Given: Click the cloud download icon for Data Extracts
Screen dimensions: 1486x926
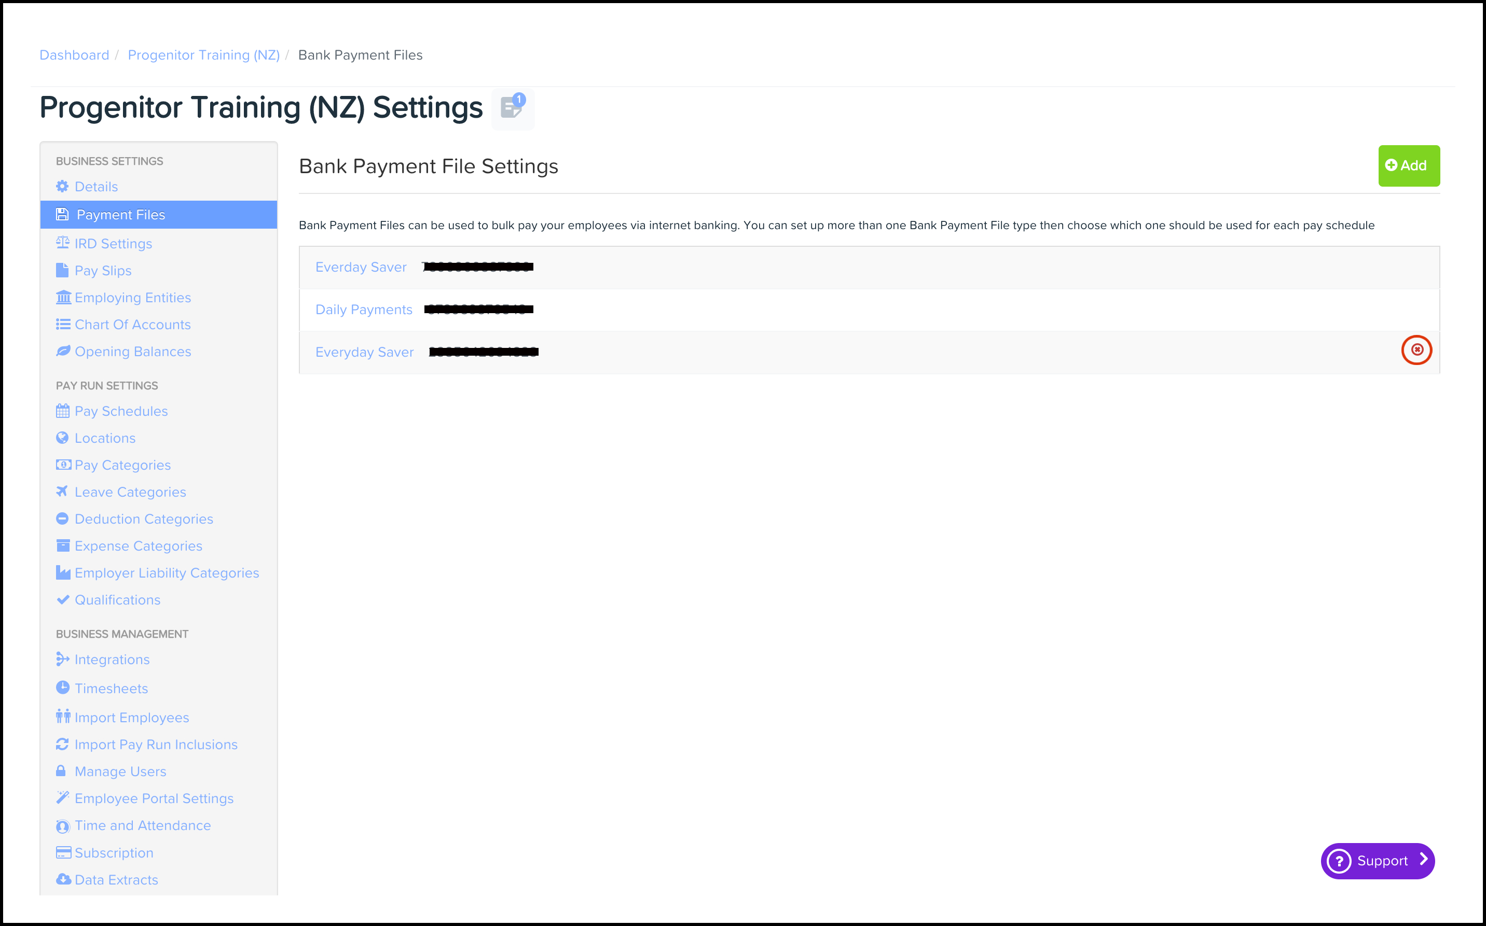Looking at the screenshot, I should pos(63,879).
